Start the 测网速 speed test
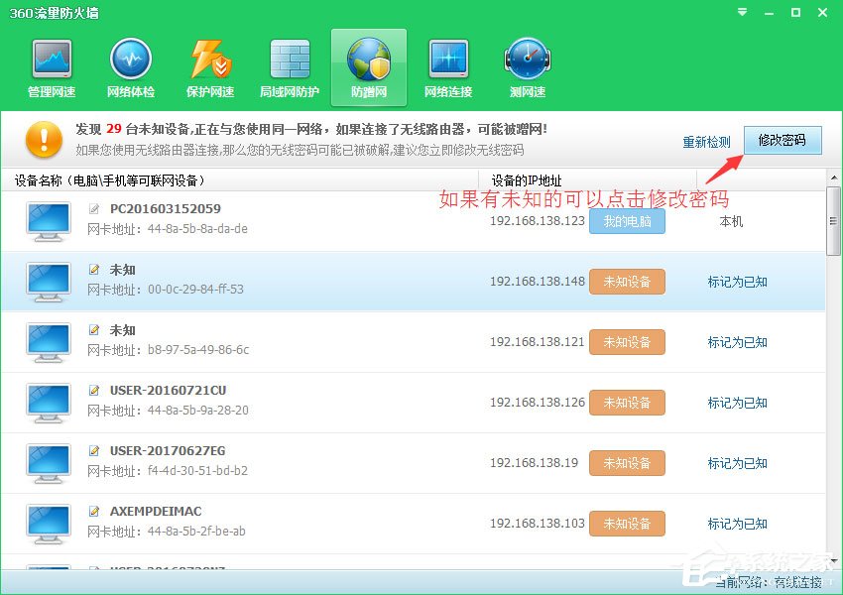The height and width of the screenshot is (595, 843). click(527, 66)
